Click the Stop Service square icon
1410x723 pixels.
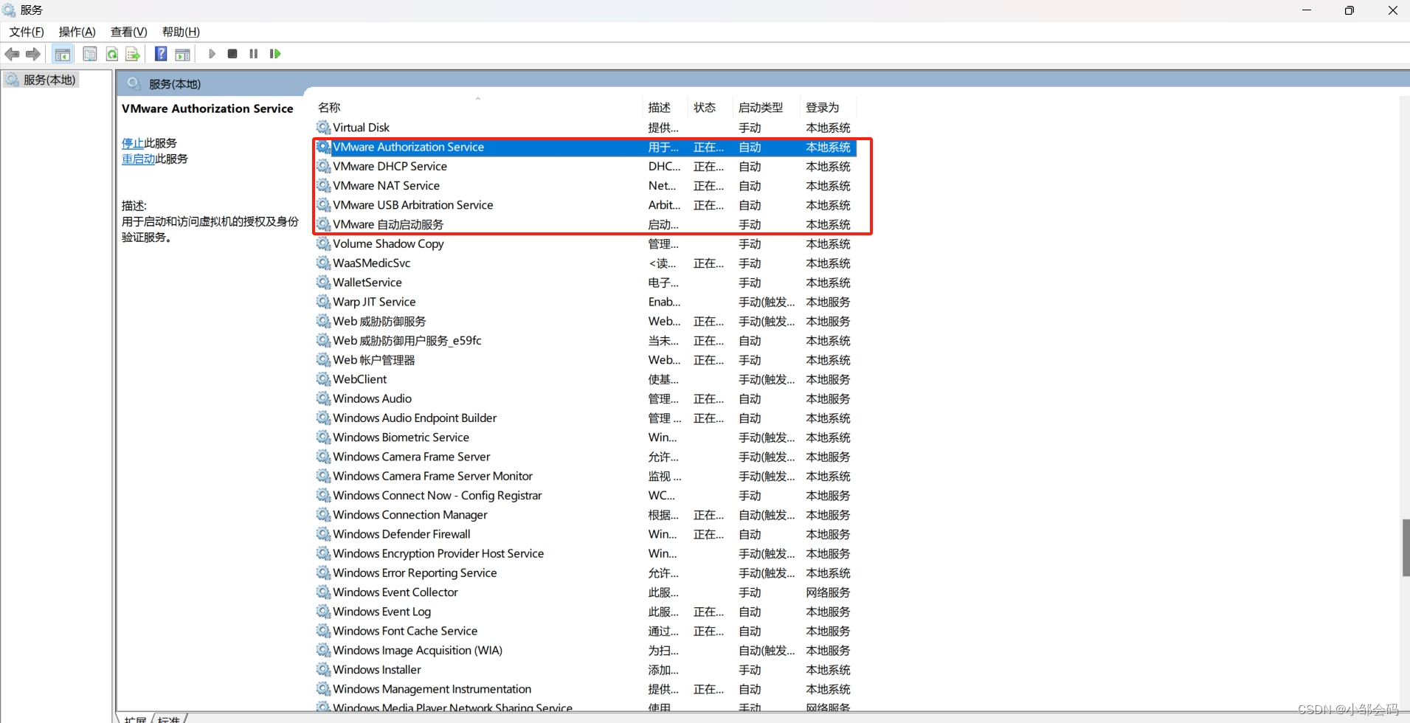pos(232,54)
